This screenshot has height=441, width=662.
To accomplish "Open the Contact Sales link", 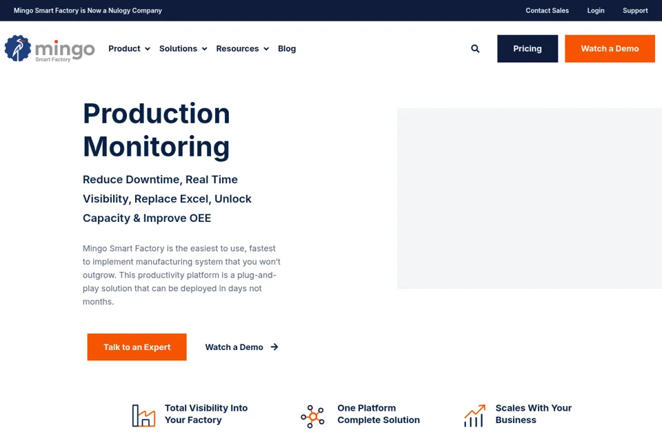I will tap(547, 10).
